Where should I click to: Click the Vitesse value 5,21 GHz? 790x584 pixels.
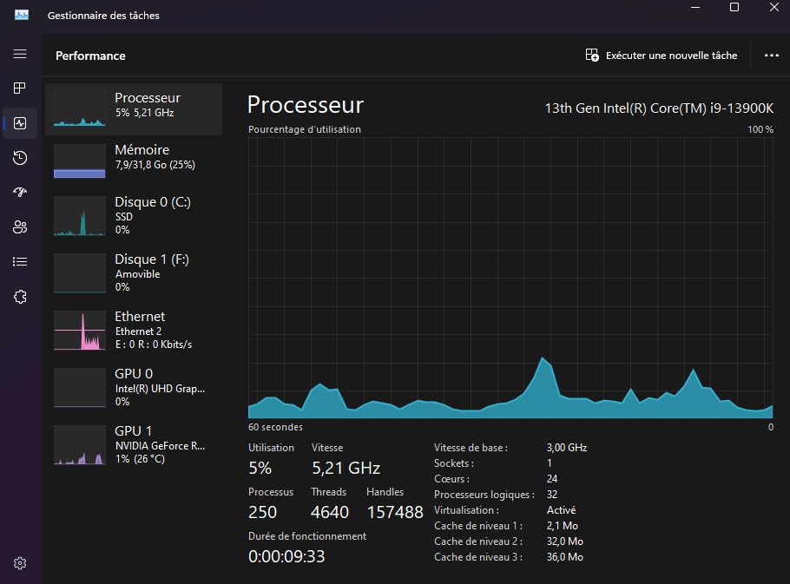coord(346,469)
